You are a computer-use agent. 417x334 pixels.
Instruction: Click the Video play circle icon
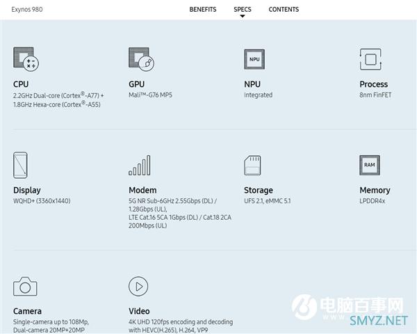point(138,286)
